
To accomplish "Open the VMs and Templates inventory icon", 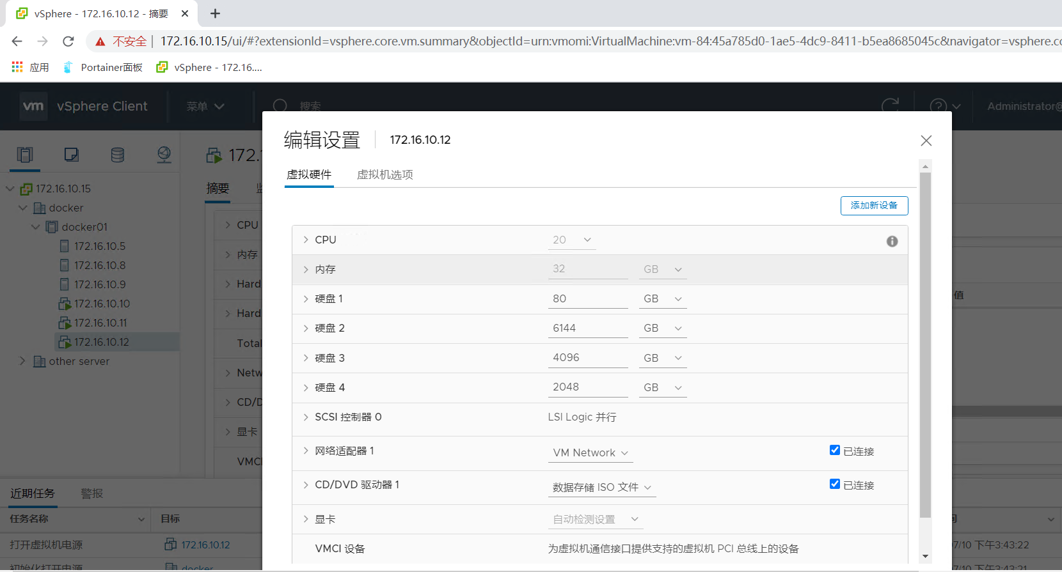I will tap(71, 155).
